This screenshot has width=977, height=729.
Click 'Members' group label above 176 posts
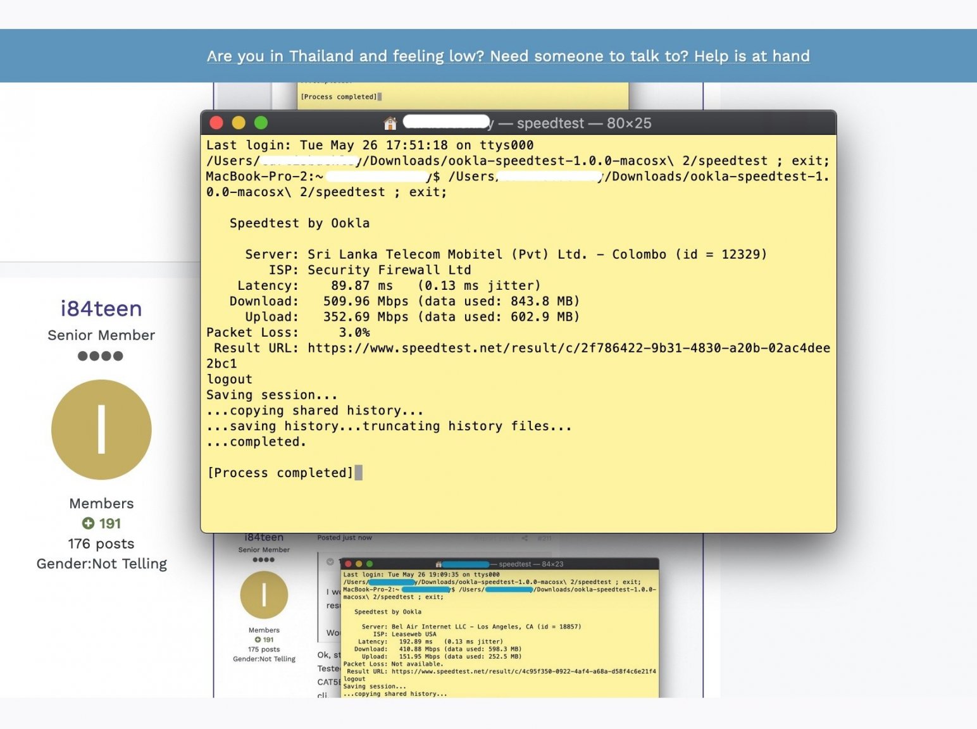click(101, 504)
